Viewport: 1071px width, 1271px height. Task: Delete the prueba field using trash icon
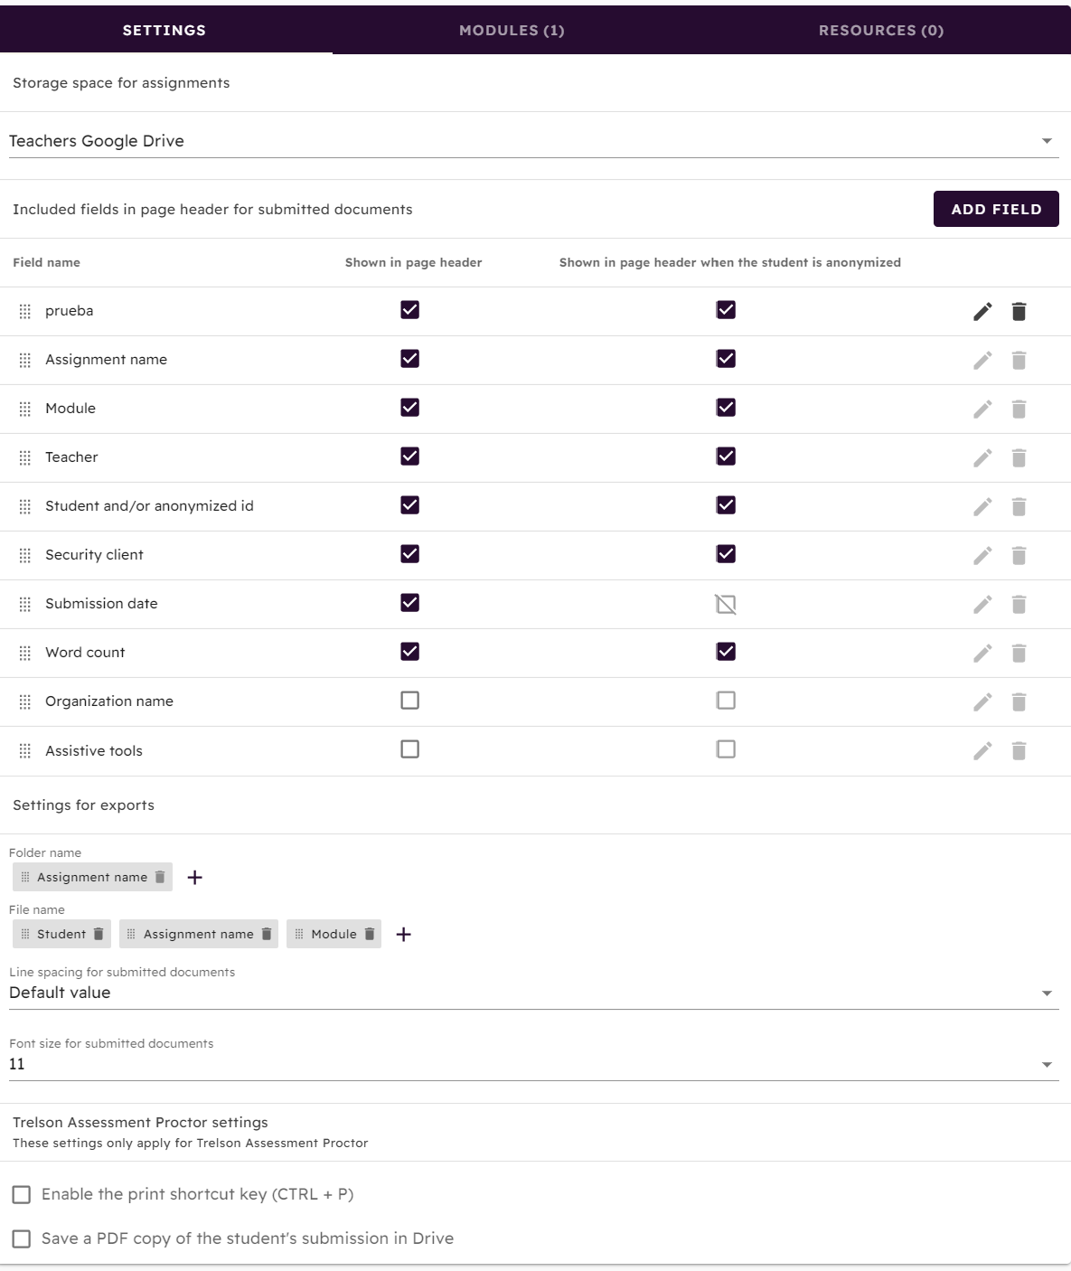1019,311
